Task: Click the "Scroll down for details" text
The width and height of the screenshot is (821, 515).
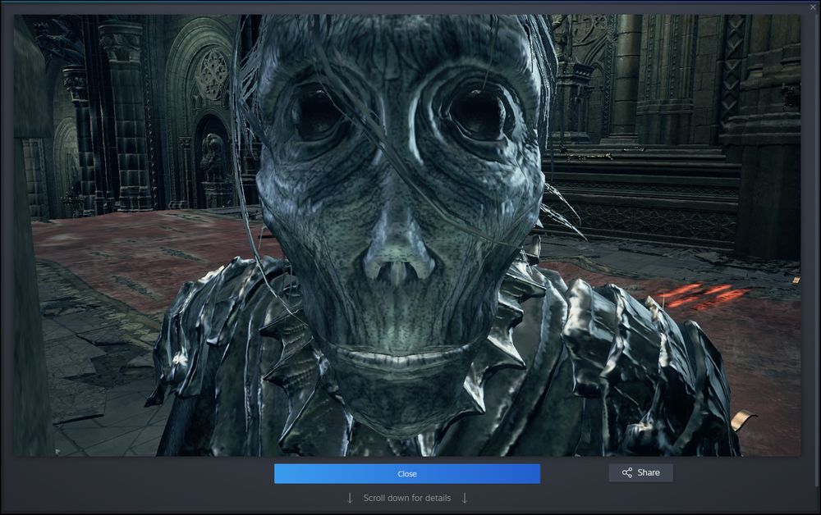Action: click(x=407, y=498)
